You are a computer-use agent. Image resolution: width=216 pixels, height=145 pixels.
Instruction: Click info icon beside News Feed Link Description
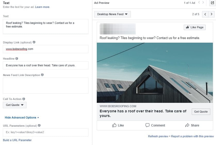click(42, 75)
